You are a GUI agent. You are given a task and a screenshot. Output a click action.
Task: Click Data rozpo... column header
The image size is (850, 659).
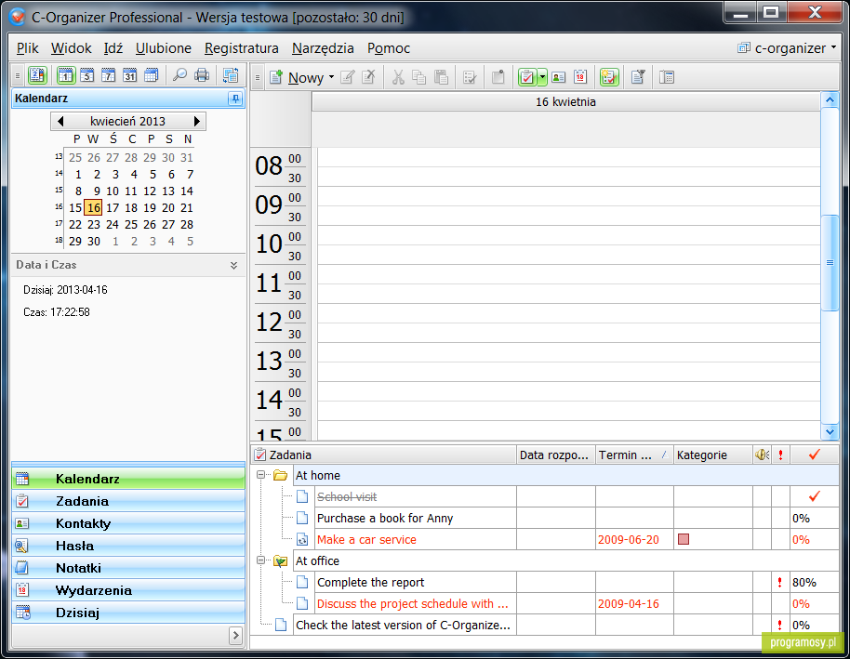click(555, 455)
